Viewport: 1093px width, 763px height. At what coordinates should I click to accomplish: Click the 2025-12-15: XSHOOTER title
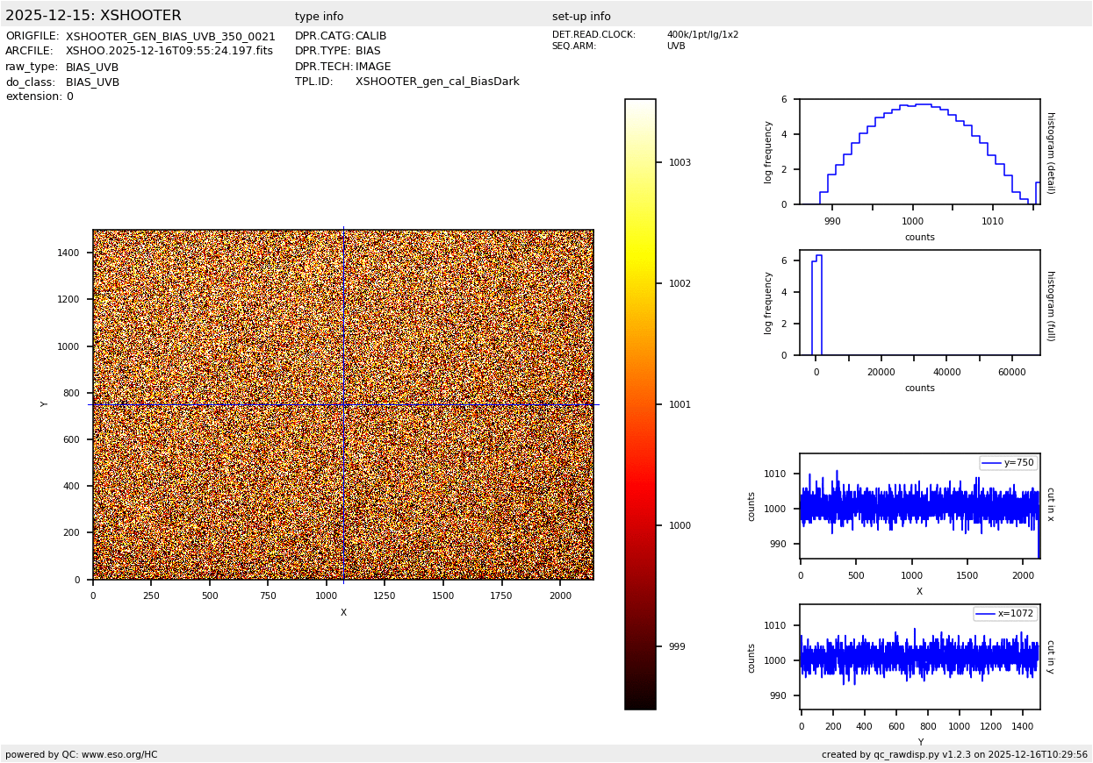[93, 16]
